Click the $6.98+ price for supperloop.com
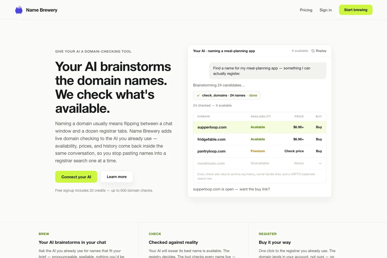The width and height of the screenshot is (387, 258). (299, 127)
